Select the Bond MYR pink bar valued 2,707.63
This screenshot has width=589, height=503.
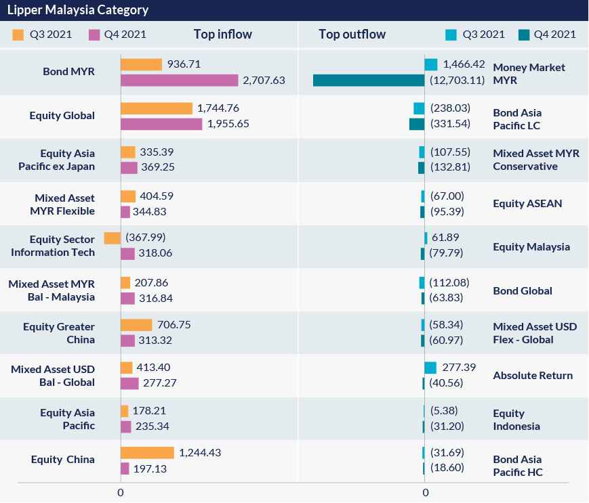tap(180, 81)
